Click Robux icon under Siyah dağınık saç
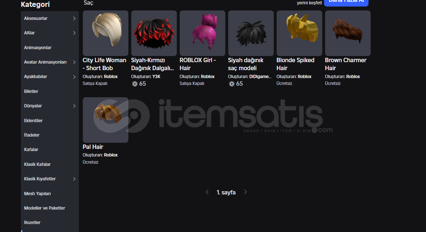The image size is (426, 232). [x=232, y=84]
